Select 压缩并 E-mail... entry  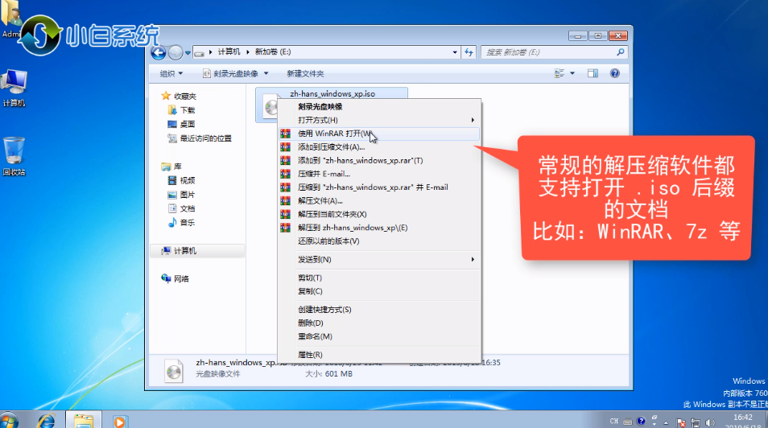pyautogui.click(x=378, y=174)
